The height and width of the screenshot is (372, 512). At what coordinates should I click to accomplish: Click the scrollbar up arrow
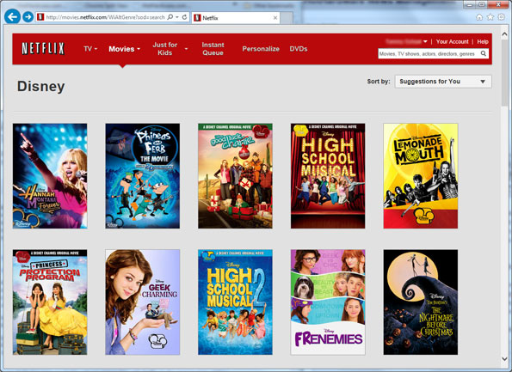504,34
